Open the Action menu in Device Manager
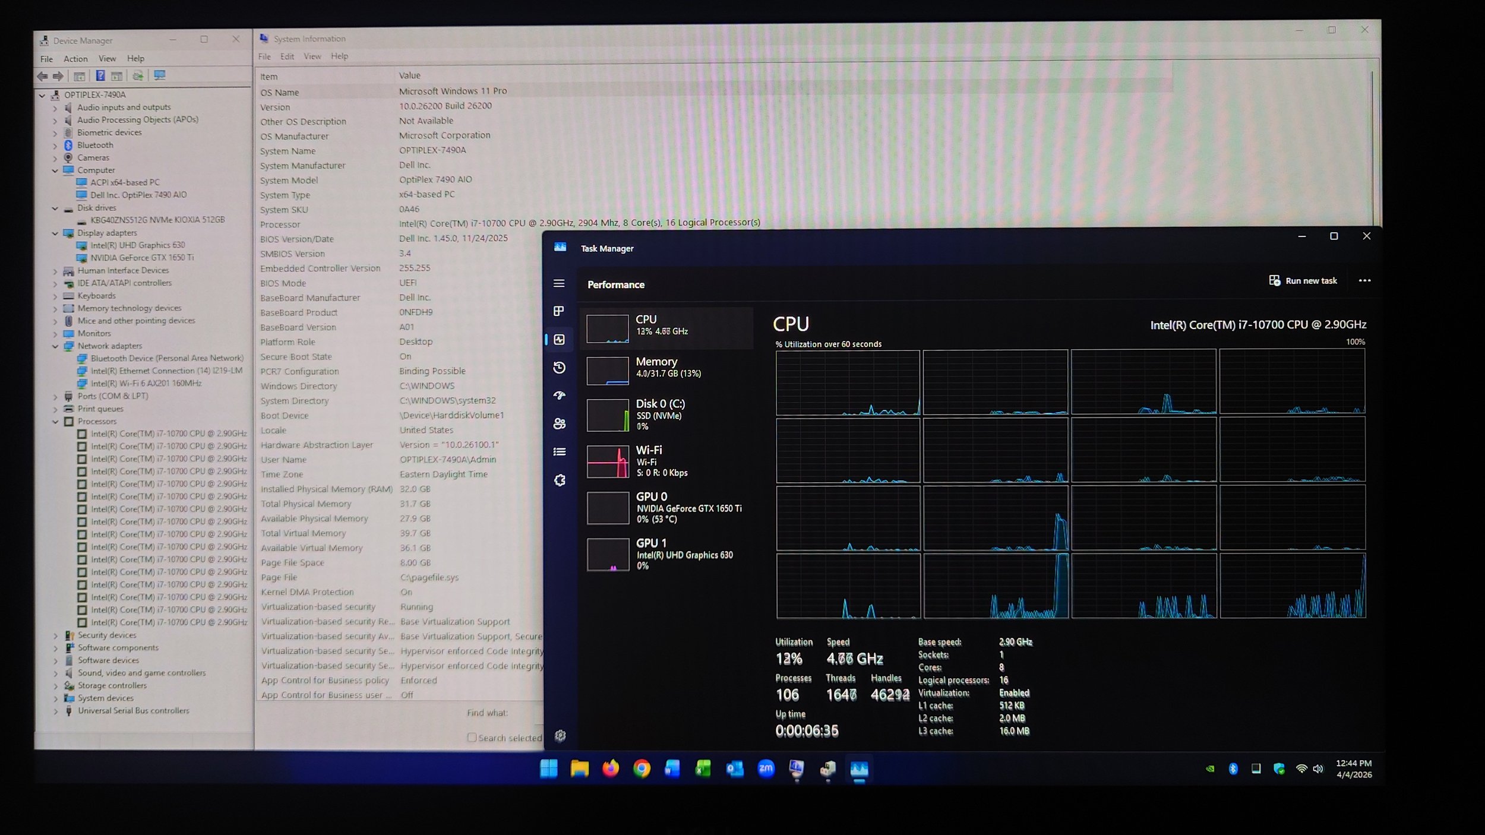 point(75,59)
